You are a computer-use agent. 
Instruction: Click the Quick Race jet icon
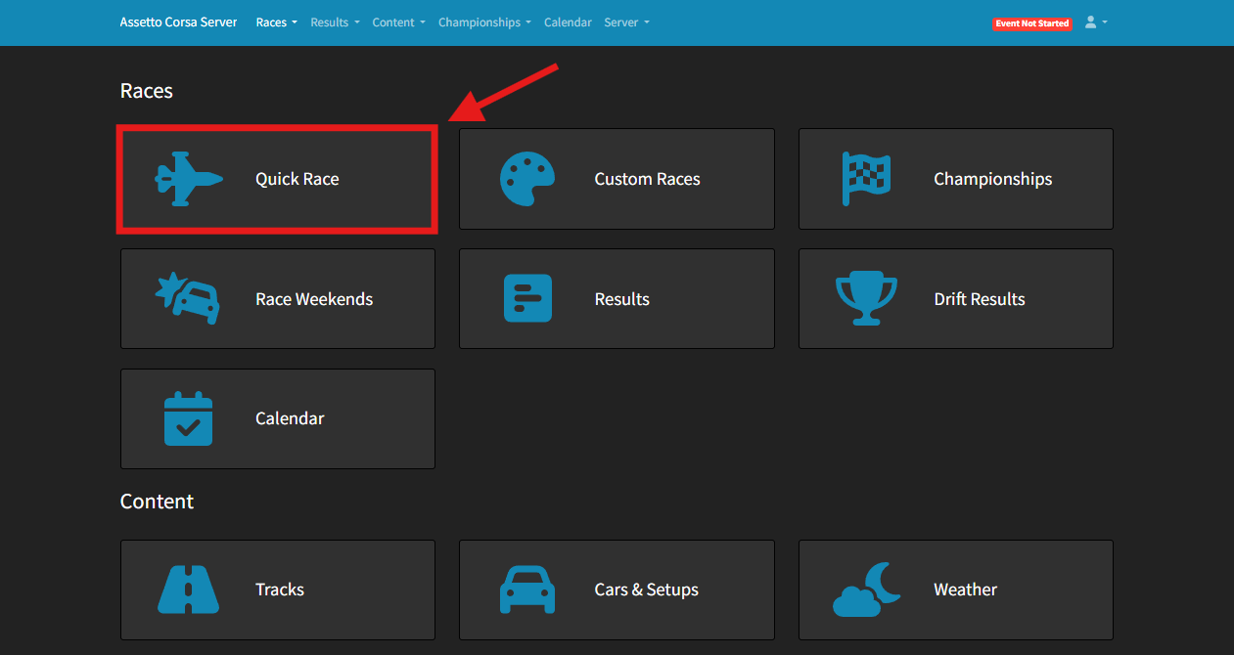pyautogui.click(x=189, y=179)
